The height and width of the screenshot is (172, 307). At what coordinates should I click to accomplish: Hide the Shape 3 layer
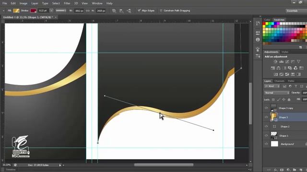[x=266, y=117]
